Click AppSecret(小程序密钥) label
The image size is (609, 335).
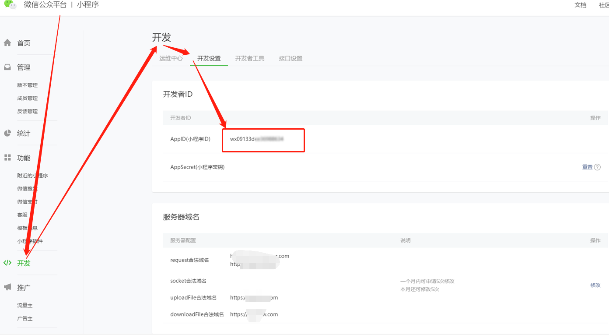197,167
